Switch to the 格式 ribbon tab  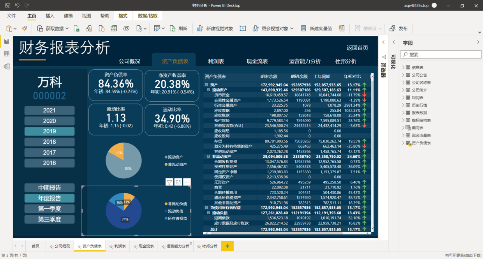pyautogui.click(x=123, y=16)
